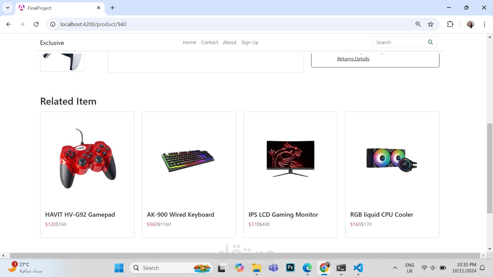
Task: Click the IPS LCD Gaming Monitor title
Action: pos(283,215)
